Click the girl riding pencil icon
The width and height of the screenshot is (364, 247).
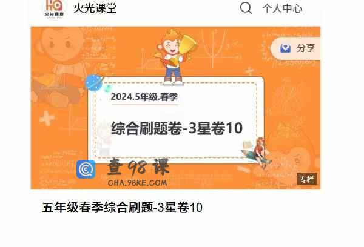(x=257, y=152)
